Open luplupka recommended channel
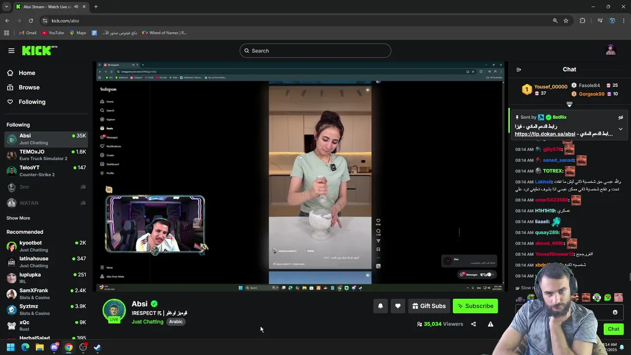This screenshot has width=631, height=355. tap(46, 278)
